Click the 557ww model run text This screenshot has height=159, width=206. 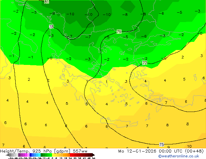click(x=80, y=151)
